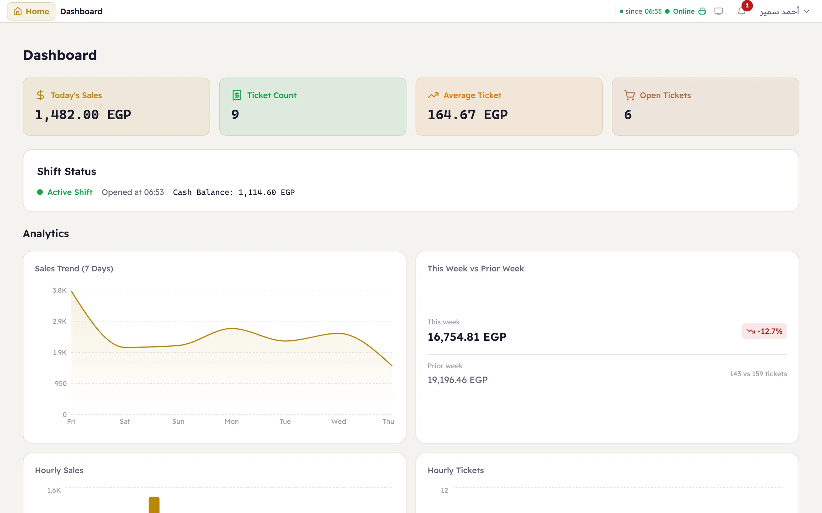This screenshot has width=822, height=513.
Task: Click the house icon in Home button
Action: click(17, 11)
